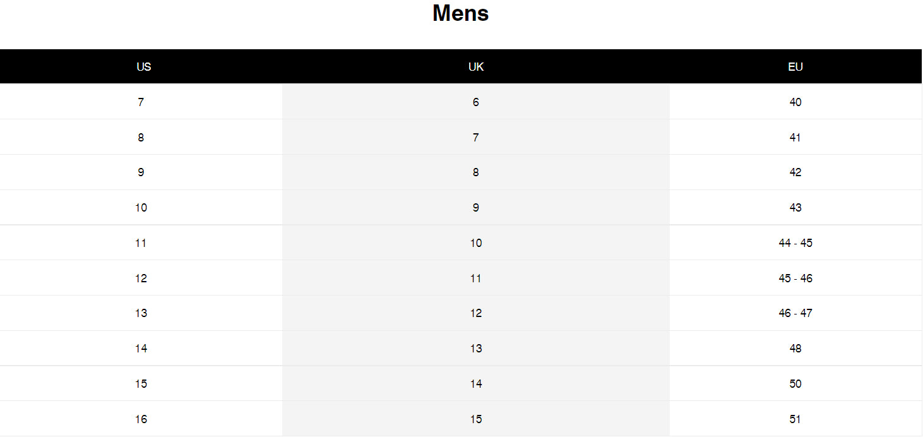The image size is (923, 437).
Task: Click EU size 44 - 45 cell
Action: (x=795, y=243)
